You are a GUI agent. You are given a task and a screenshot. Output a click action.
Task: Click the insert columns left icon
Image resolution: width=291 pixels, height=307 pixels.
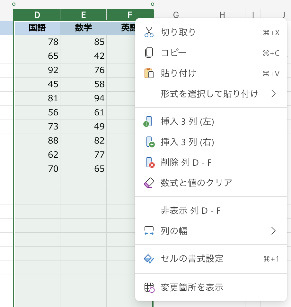coord(148,121)
